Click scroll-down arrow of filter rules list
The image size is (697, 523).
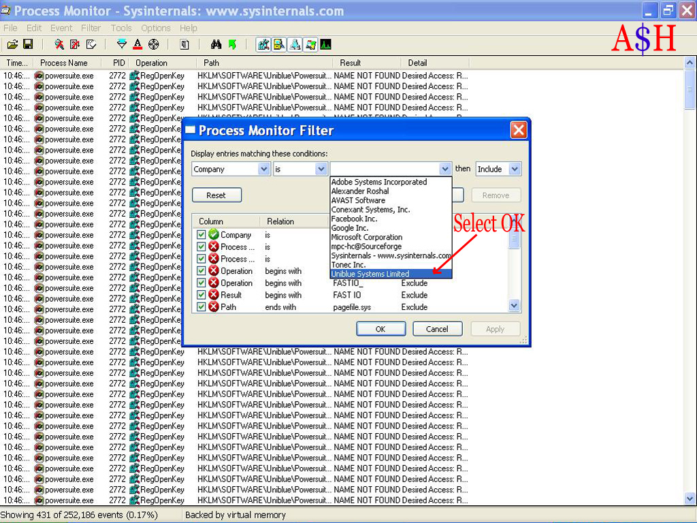(515, 306)
